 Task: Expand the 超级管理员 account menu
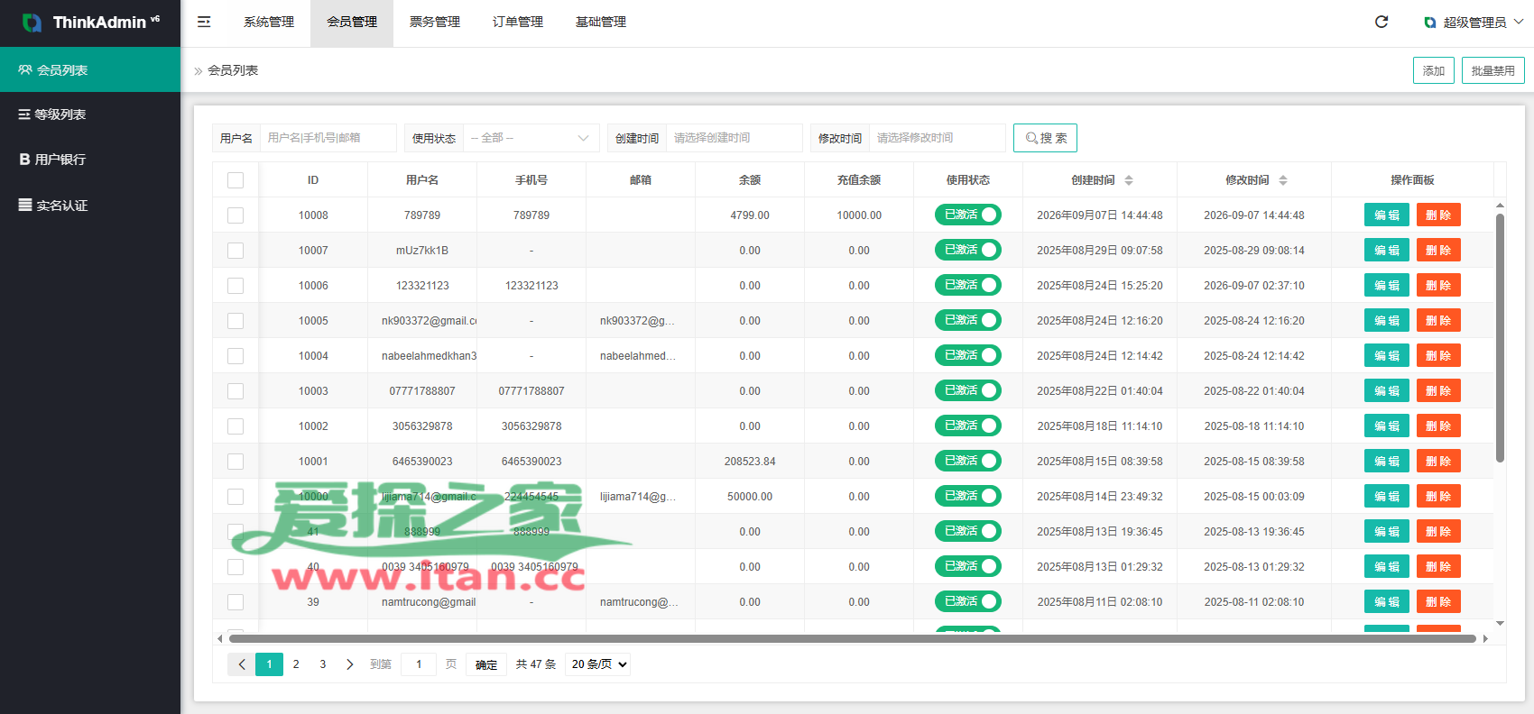pos(1474,23)
